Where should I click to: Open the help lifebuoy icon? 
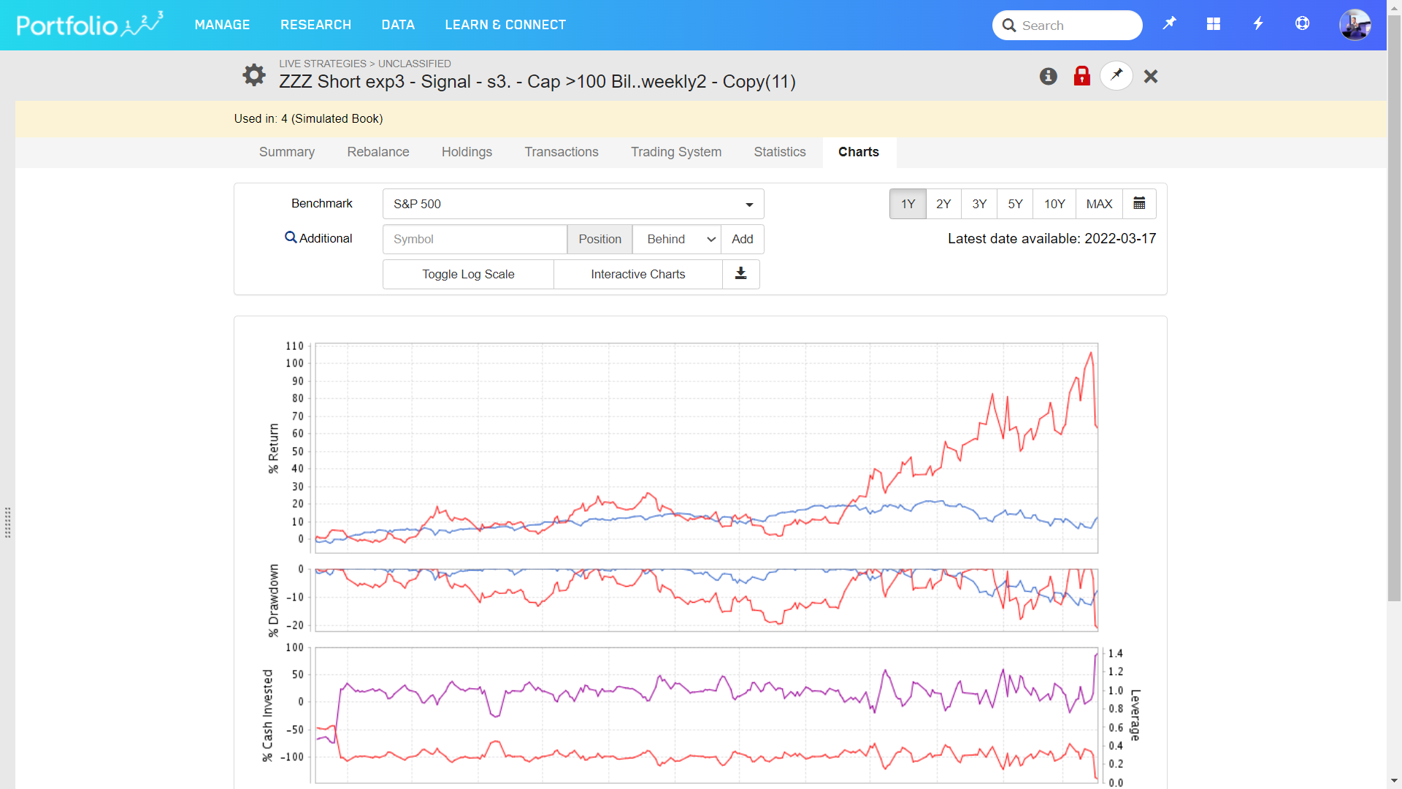[1302, 24]
